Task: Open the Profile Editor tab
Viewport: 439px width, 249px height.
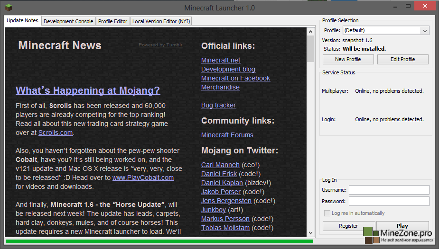Action: [x=112, y=21]
